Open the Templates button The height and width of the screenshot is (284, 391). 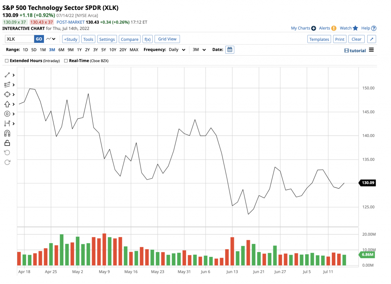319,39
